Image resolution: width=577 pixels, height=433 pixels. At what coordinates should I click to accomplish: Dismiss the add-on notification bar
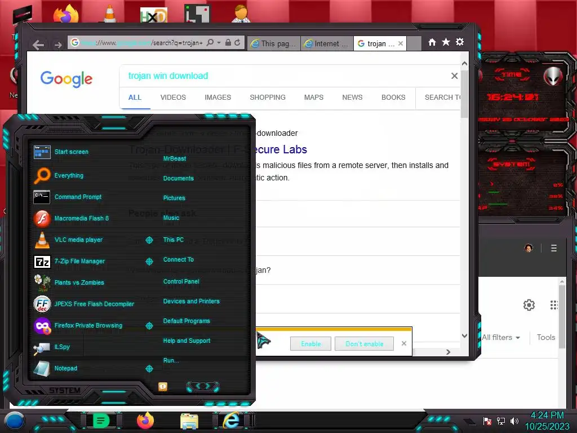404,343
